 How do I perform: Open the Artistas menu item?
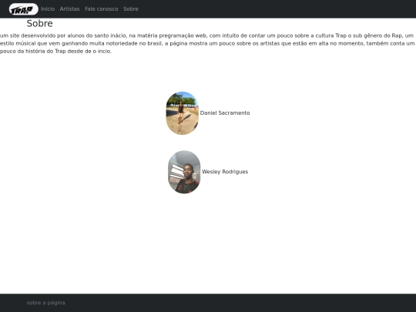69,9
